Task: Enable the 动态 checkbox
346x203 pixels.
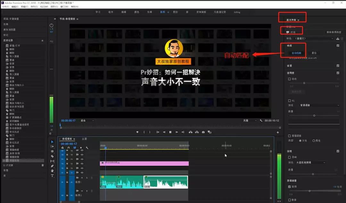Action: pyautogui.click(x=289, y=79)
